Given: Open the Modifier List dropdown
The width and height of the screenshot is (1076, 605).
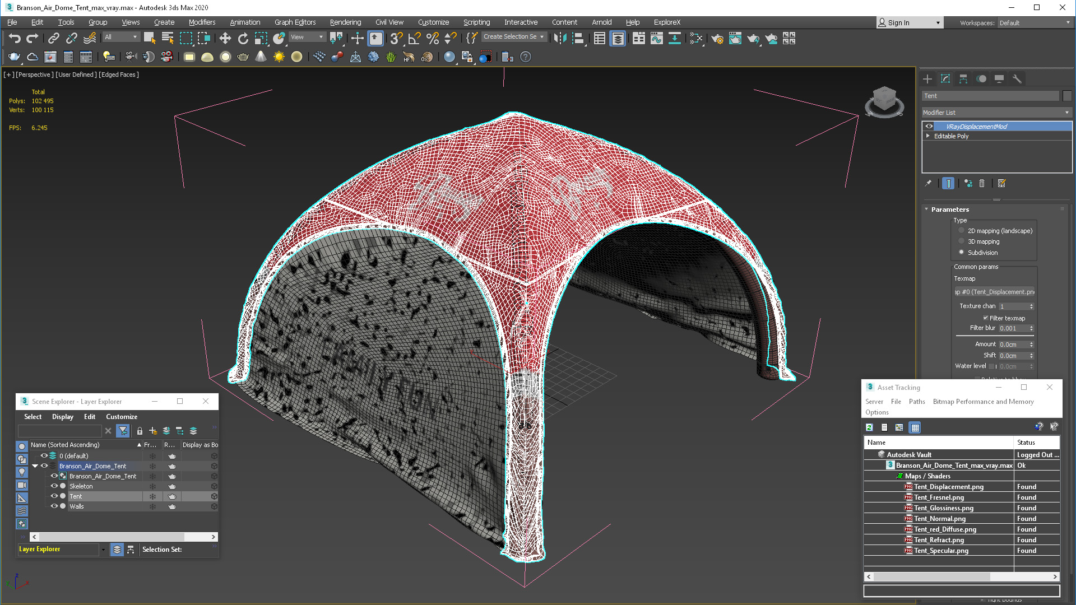Looking at the screenshot, I should (996, 113).
